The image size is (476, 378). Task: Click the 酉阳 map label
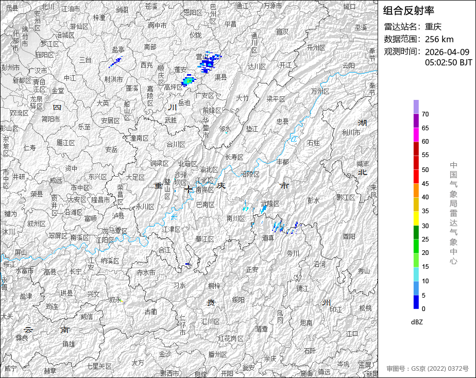349,236
